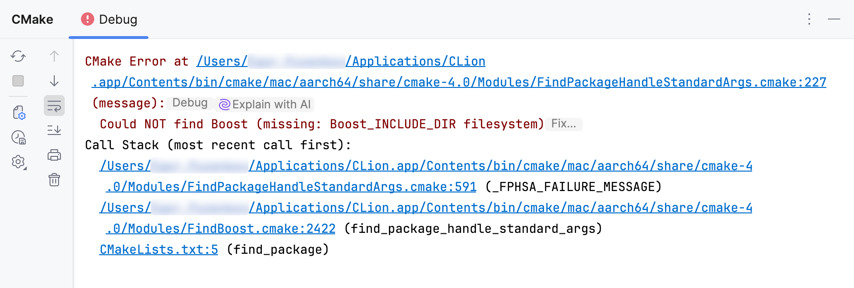Image resolution: width=854 pixels, height=288 pixels.
Task: Click the Explain with AI button
Action: click(265, 104)
